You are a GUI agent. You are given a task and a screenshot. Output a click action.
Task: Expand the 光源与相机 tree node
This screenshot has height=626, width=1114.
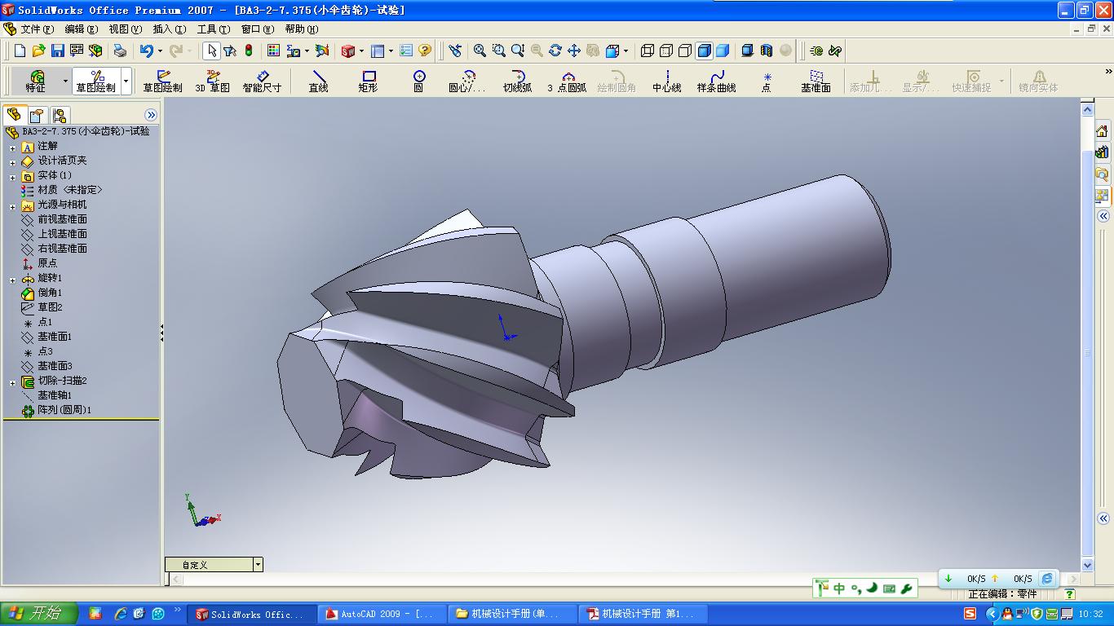[x=13, y=206]
